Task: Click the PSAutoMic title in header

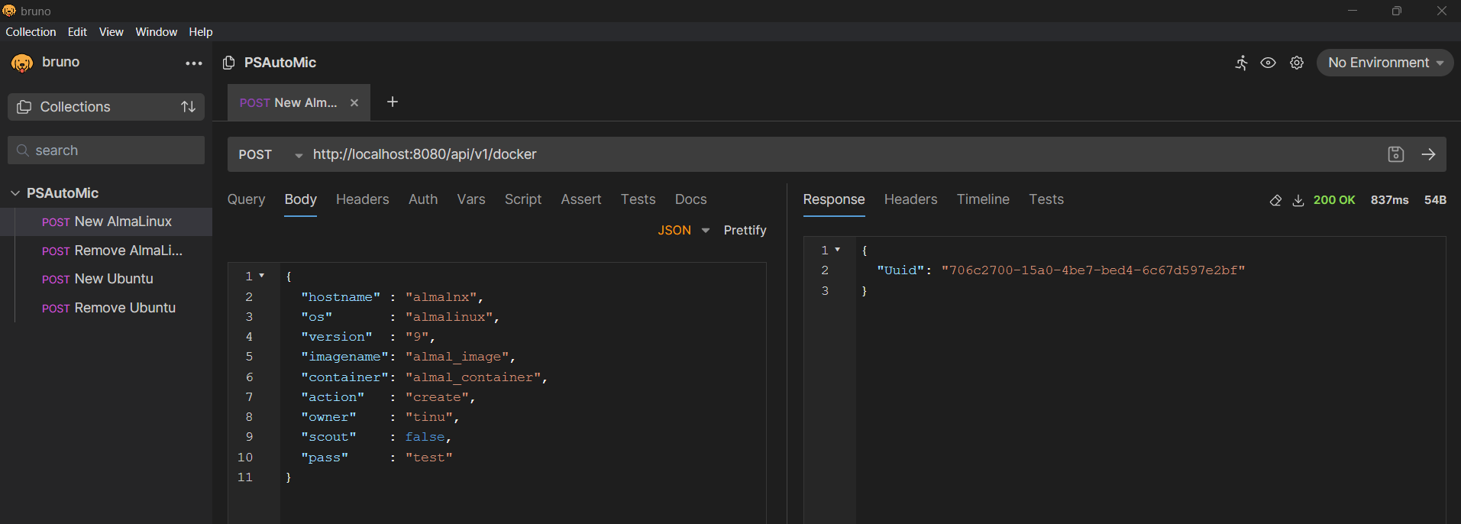Action: [280, 63]
